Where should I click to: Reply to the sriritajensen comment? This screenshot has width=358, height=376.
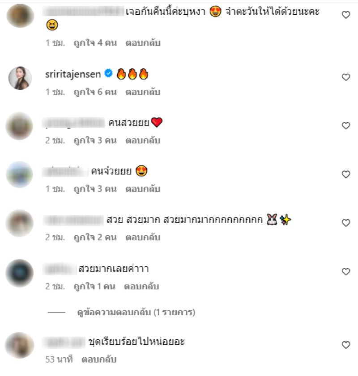pos(143,92)
